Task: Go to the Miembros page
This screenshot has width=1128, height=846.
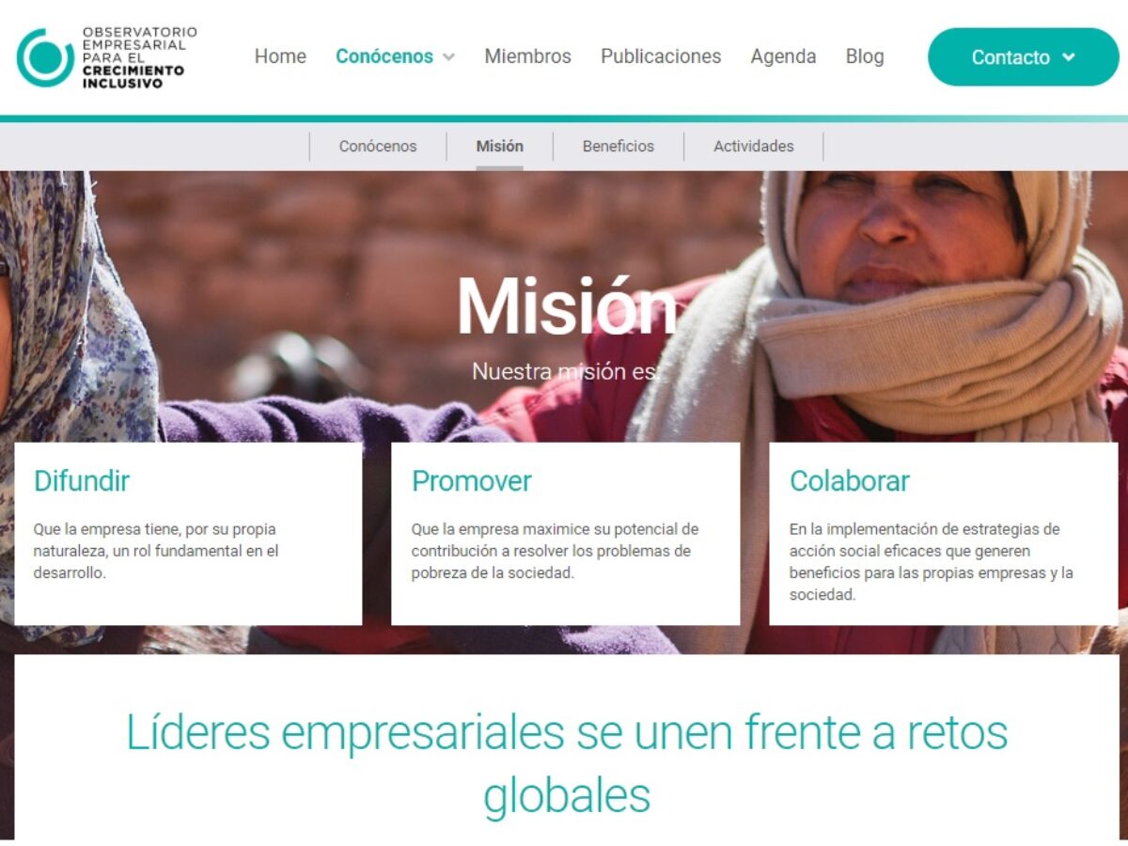Action: [x=527, y=56]
